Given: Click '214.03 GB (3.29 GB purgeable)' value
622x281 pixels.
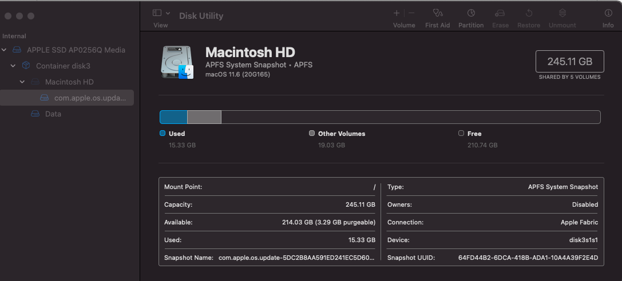Looking at the screenshot, I should tap(329, 222).
